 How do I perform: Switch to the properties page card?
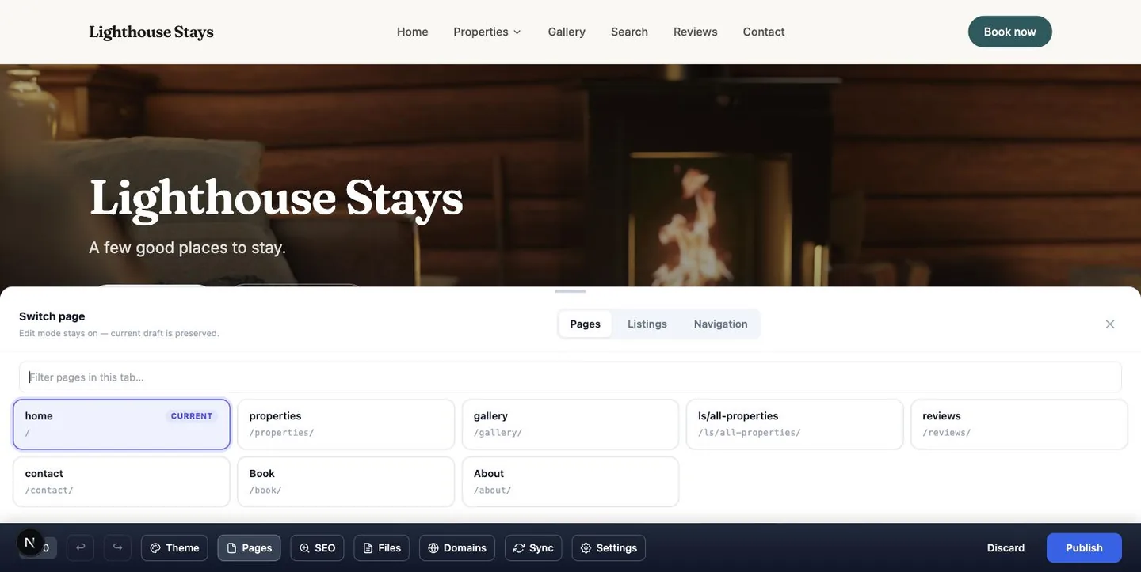[x=346, y=424]
